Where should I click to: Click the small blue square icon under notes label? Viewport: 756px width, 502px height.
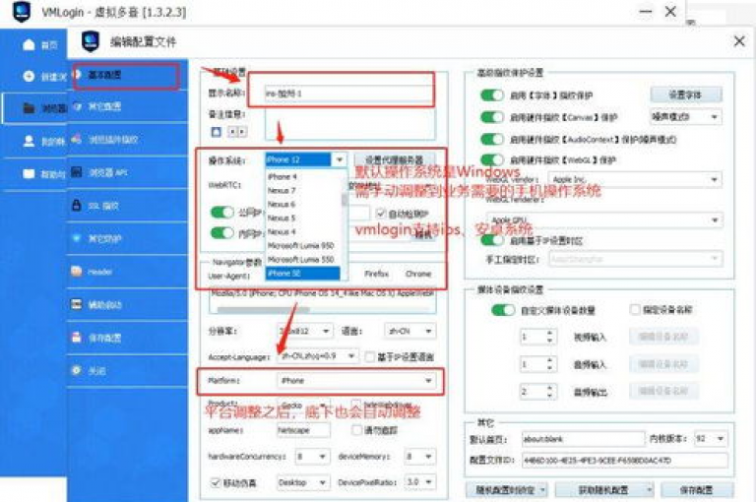[x=216, y=132]
